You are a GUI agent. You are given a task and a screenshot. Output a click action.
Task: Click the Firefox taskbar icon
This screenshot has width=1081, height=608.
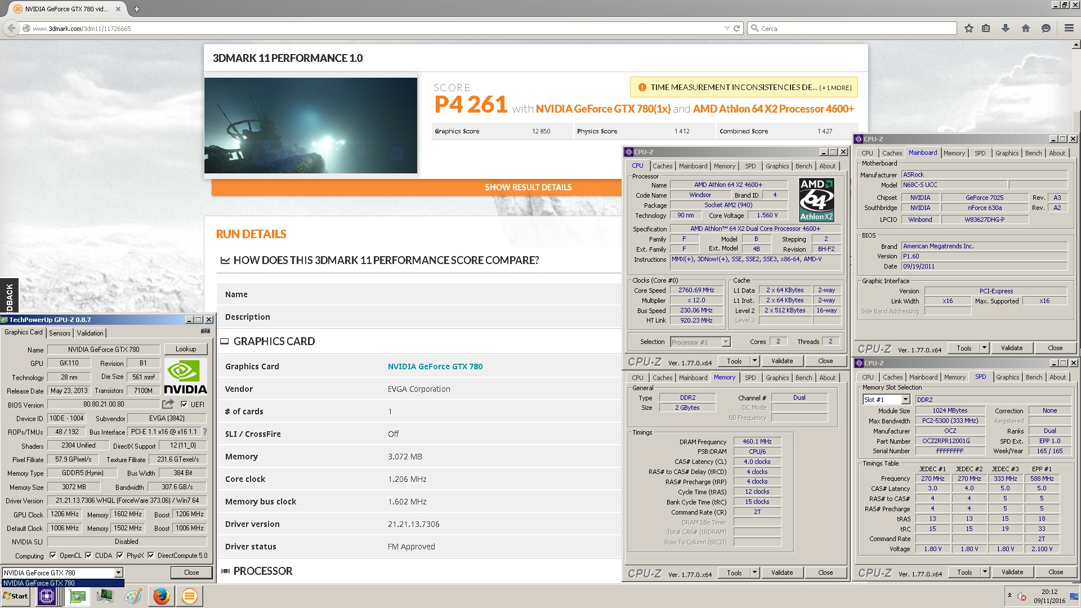coord(162,596)
